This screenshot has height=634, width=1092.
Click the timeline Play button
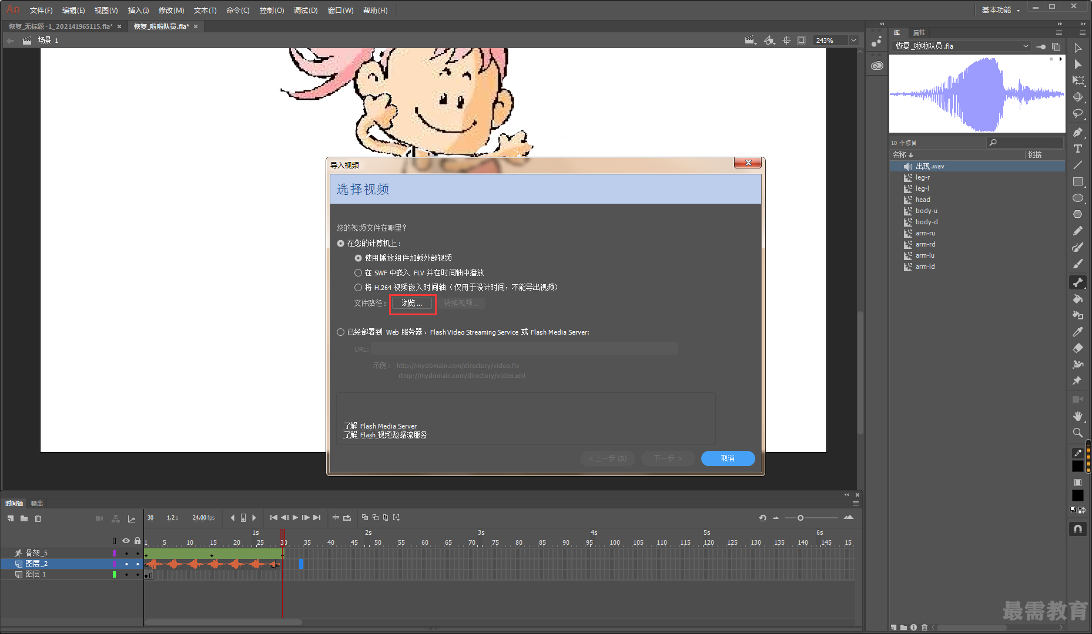pos(295,518)
